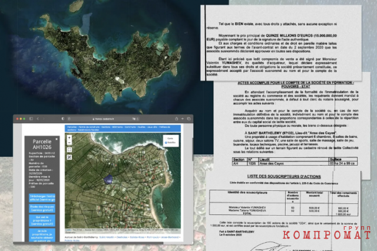The width and height of the screenshot is (377, 251).
Task: Show the tab overview icon
Action: (x=188, y=119)
